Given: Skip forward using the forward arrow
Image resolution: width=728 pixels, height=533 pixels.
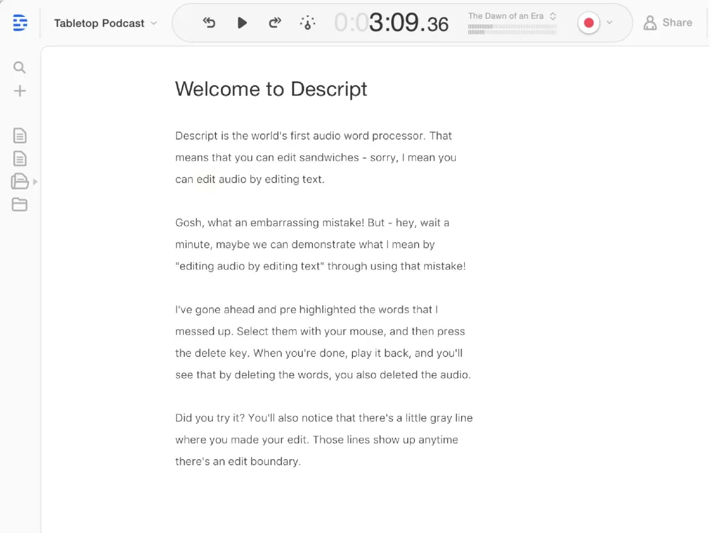Looking at the screenshot, I should [274, 22].
